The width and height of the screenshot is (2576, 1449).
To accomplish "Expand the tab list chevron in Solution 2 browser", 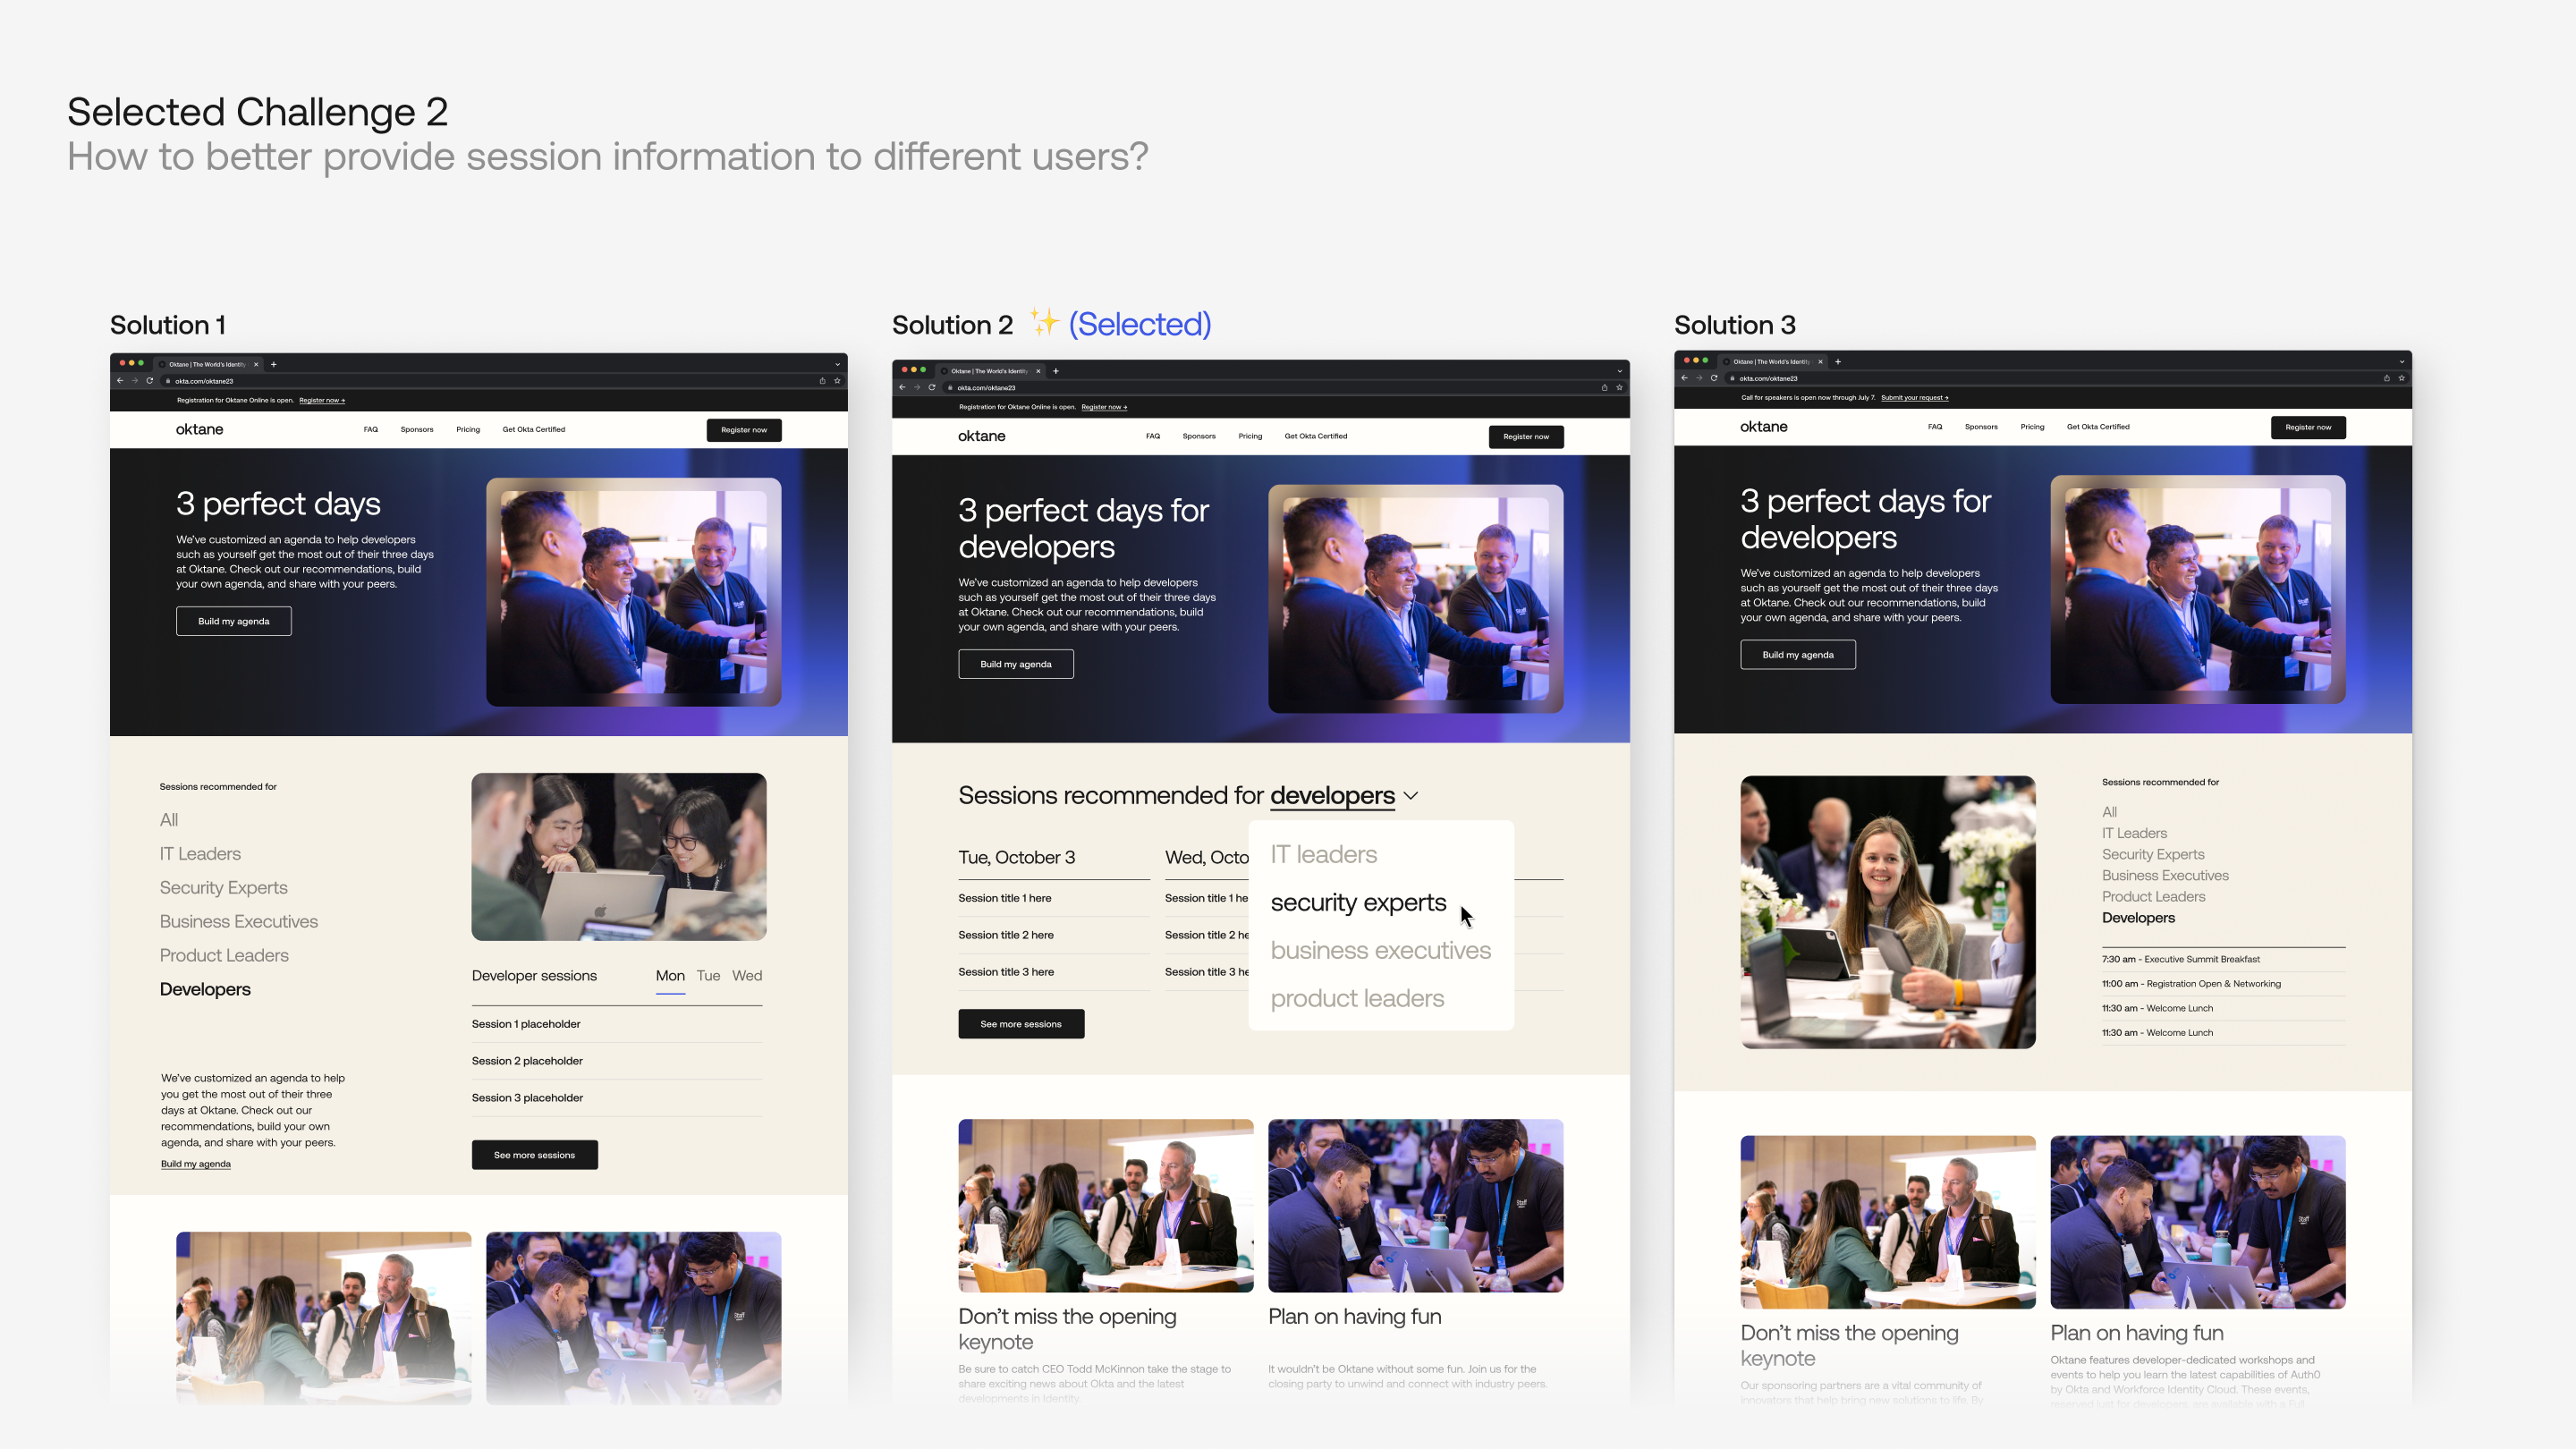I will [1619, 371].
